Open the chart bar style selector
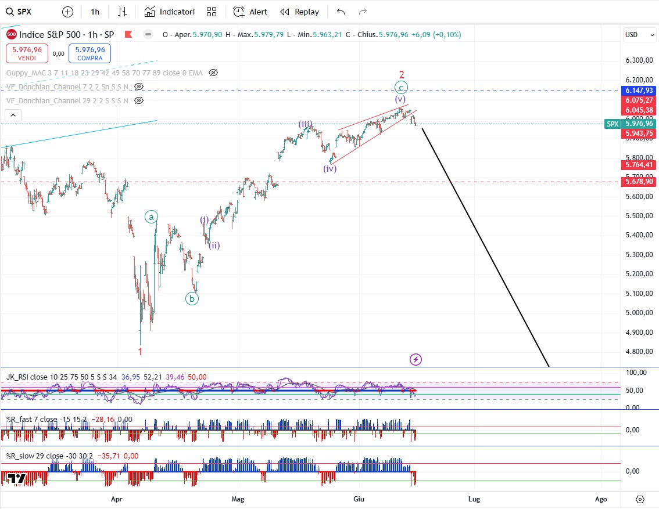 (x=122, y=12)
